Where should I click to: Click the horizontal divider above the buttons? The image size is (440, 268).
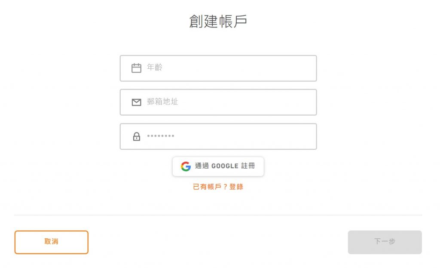tap(218, 215)
